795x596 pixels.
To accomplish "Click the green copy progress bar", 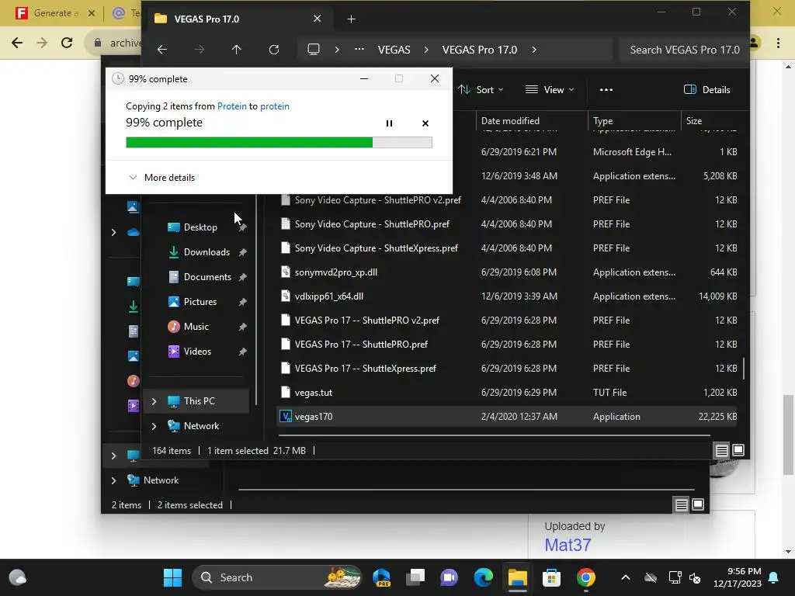I will point(279,143).
